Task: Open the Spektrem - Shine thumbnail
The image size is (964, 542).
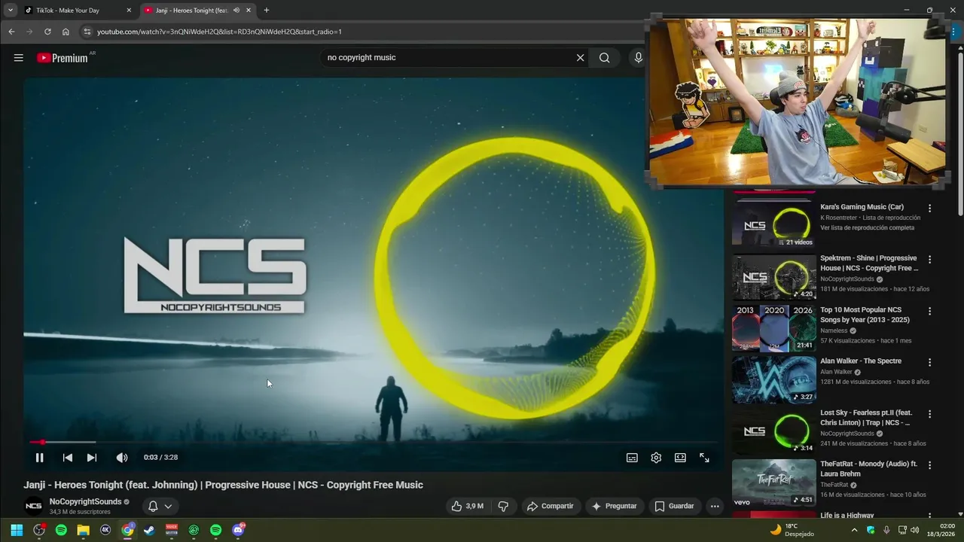Action: (773, 277)
